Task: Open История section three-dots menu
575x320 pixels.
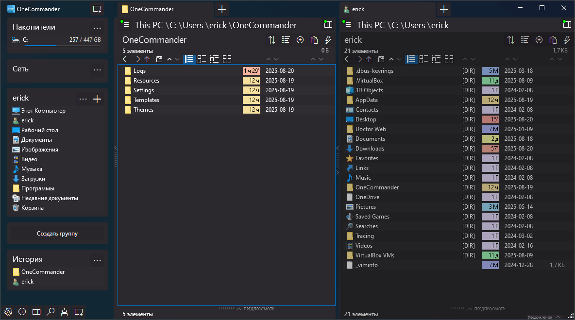Action: point(97,260)
